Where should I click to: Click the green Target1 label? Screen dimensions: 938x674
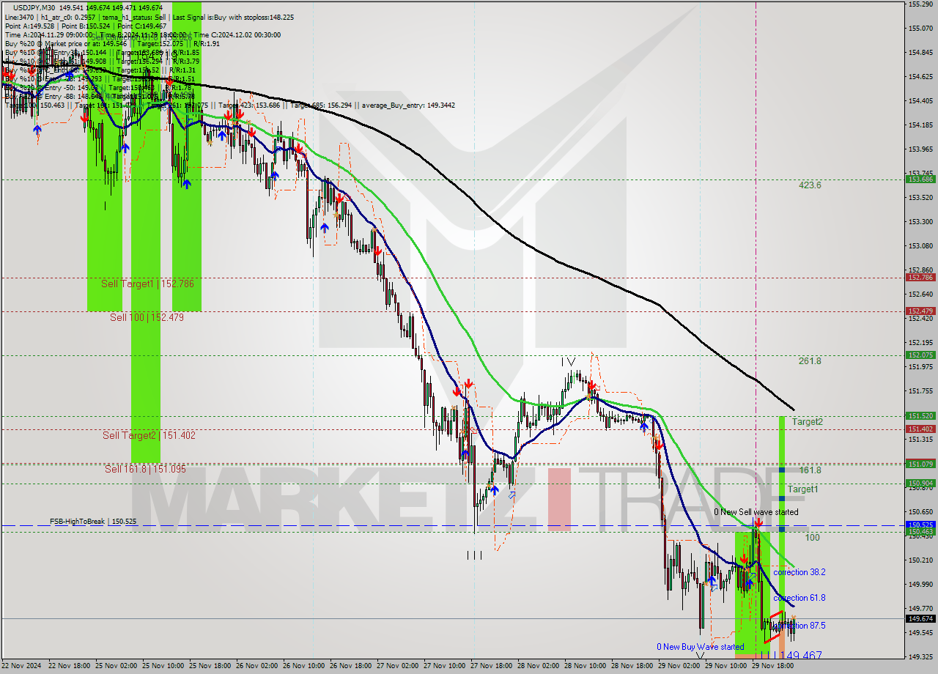click(803, 489)
